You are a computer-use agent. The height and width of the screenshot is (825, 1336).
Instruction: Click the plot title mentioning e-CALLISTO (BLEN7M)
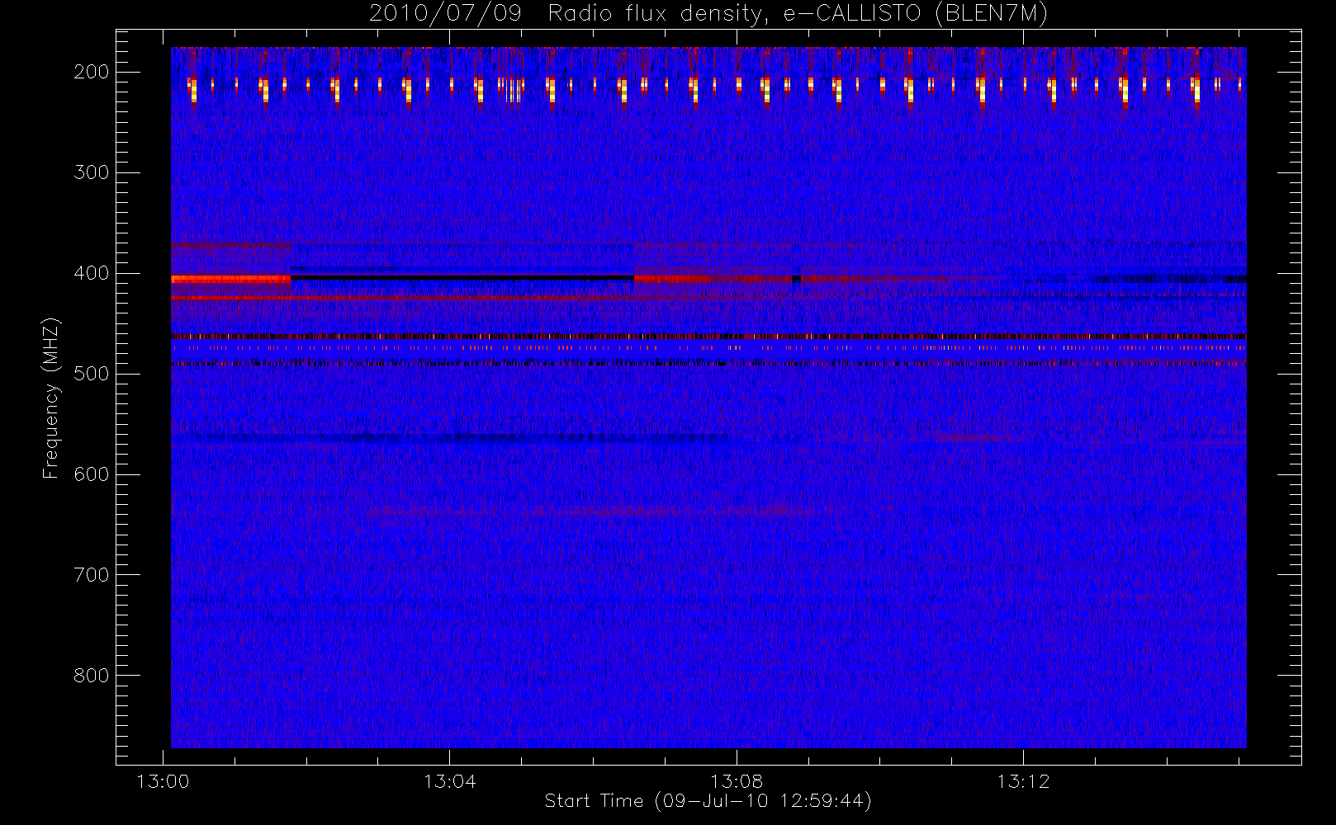click(x=708, y=14)
